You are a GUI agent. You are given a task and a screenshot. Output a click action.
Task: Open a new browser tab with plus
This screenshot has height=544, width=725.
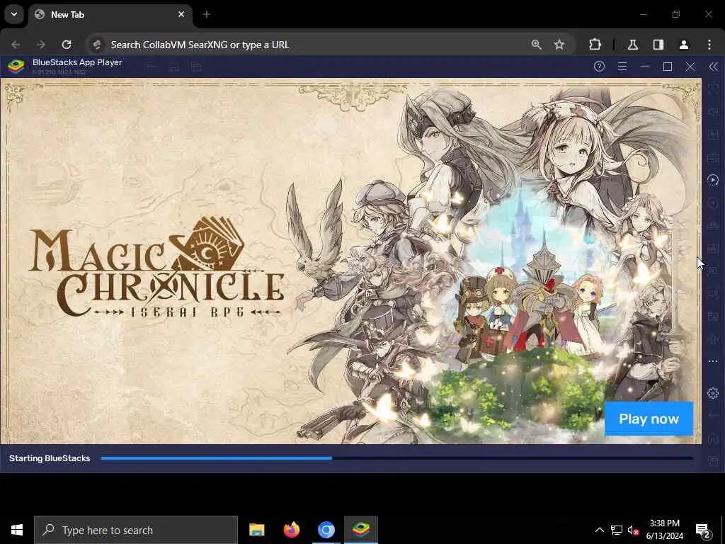click(x=207, y=14)
